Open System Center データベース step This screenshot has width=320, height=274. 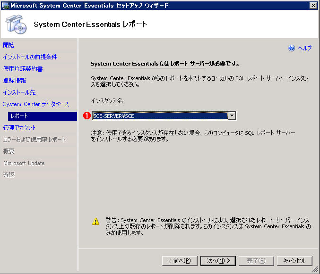[x=36, y=104]
